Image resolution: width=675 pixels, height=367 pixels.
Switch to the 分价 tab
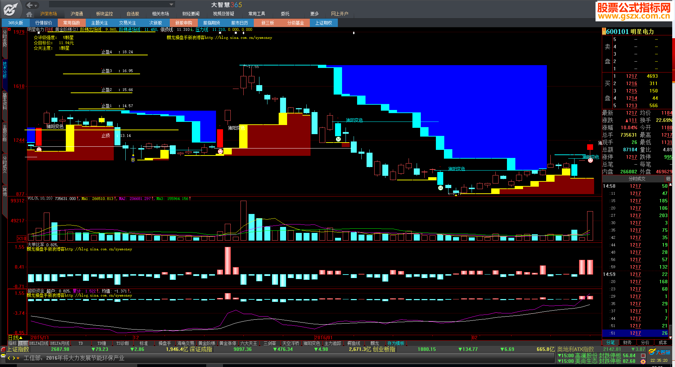(645, 342)
